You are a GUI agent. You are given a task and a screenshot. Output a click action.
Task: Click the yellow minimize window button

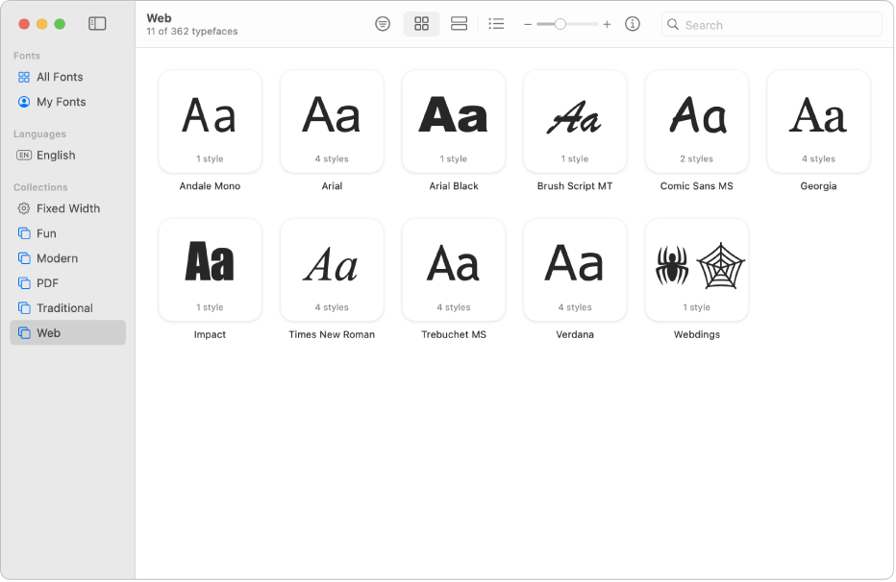coord(41,24)
